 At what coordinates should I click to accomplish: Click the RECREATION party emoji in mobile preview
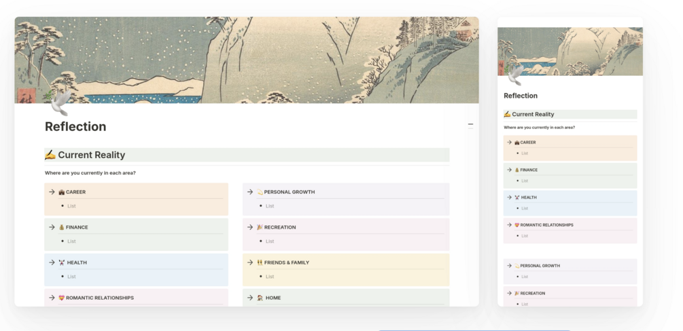point(517,293)
